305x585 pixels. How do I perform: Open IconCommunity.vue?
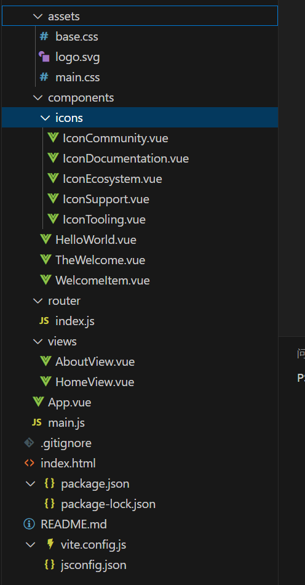116,139
